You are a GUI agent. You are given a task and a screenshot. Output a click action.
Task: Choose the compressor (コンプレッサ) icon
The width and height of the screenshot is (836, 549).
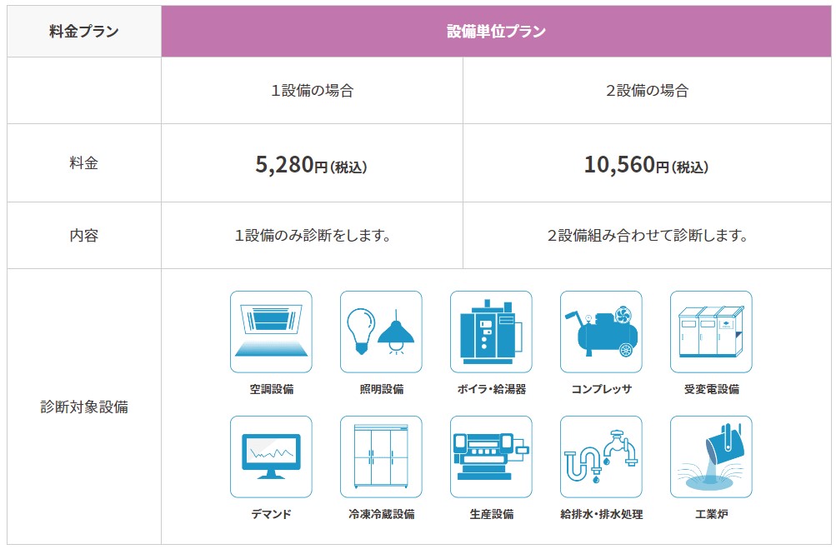(x=601, y=332)
